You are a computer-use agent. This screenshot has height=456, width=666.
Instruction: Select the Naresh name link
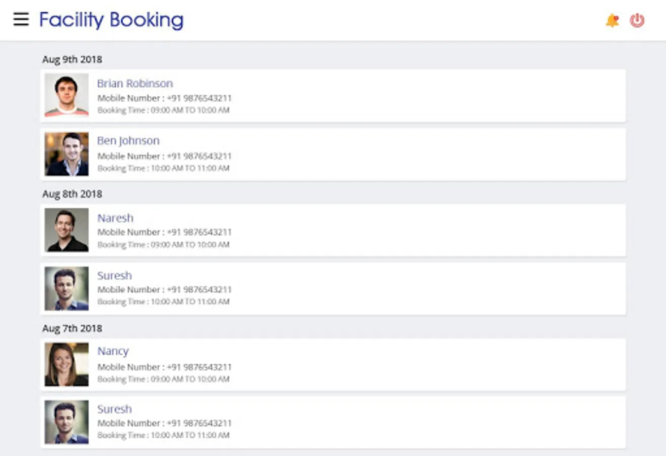(115, 218)
